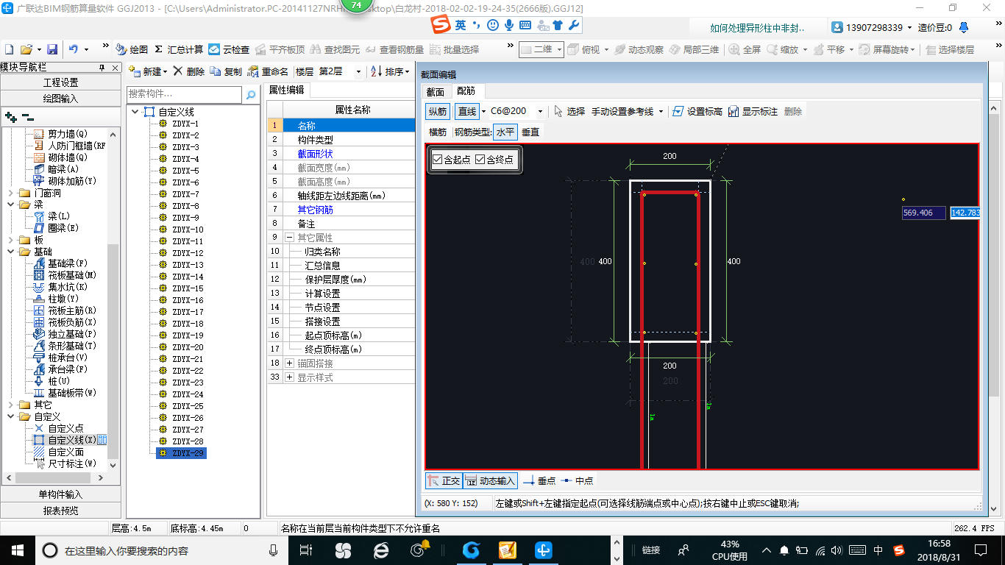Switch to 工程设置 section
Screen dimensions: 1005x565
click(x=60, y=82)
